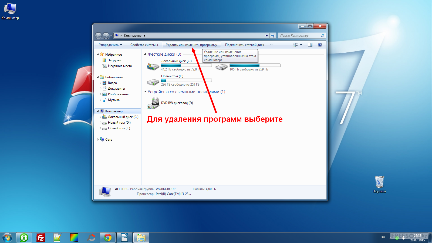
Task: Expand the Видео library node
Action: coord(100,83)
